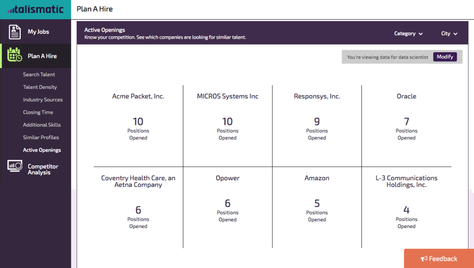The width and height of the screenshot is (474, 268).
Task: Click 'You're viewing data for data scientist' text
Action: tap(388, 57)
